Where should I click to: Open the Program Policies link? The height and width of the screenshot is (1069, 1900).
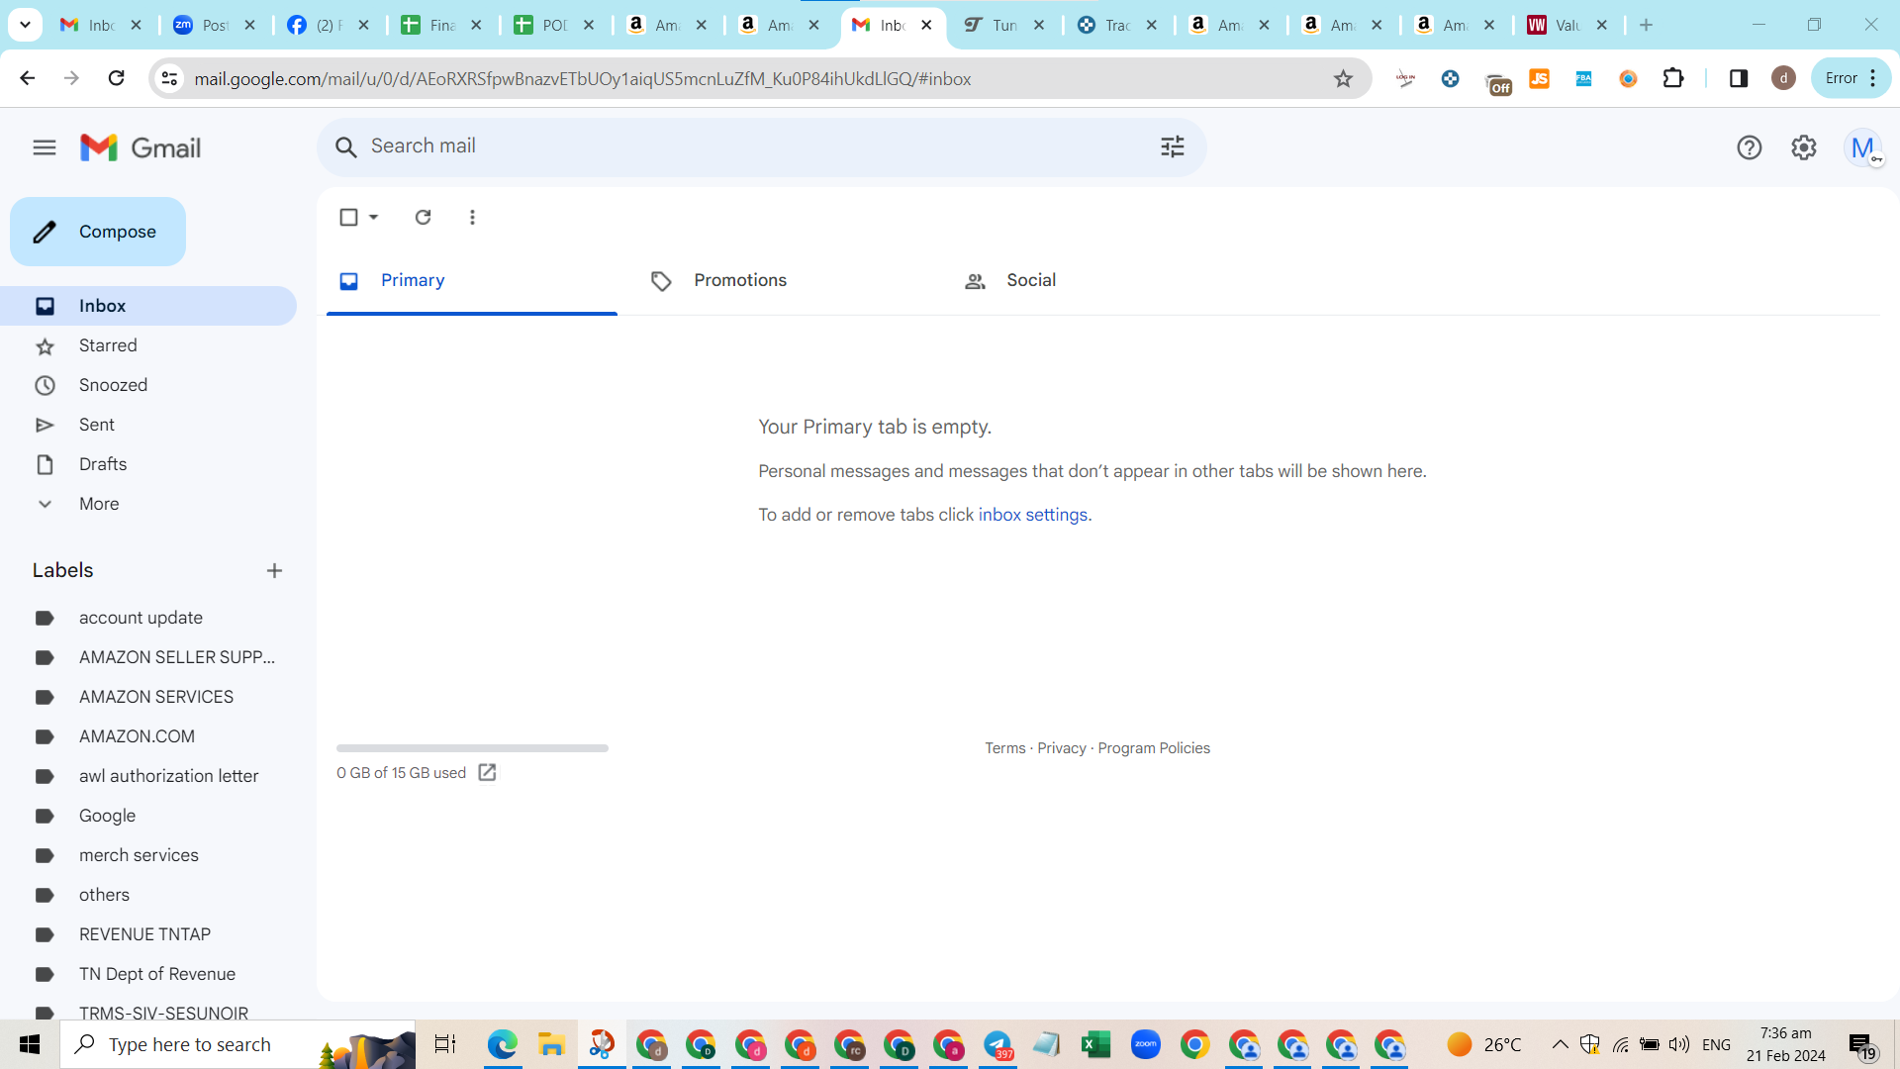[x=1154, y=748]
